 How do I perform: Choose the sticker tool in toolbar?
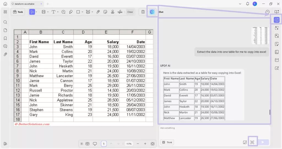105,12
